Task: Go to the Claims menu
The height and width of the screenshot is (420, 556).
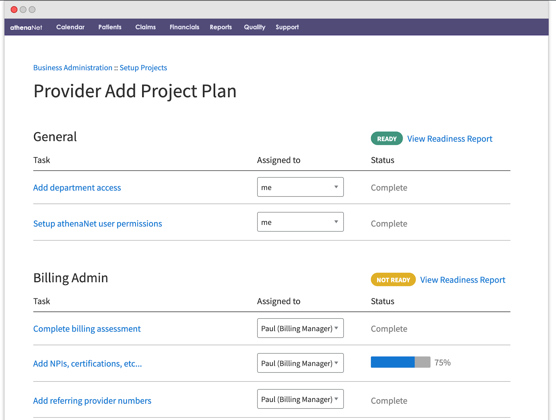Action: [146, 27]
